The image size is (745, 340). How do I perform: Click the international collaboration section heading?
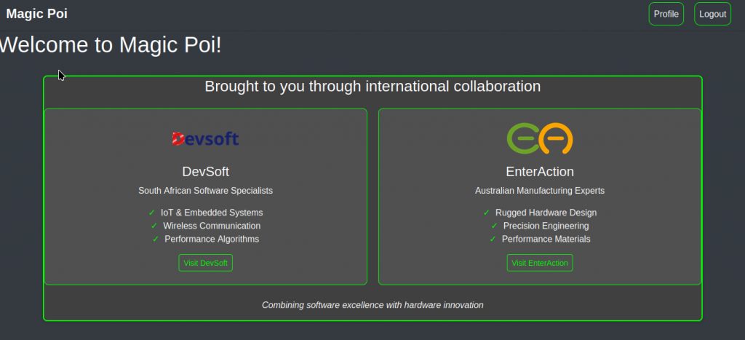[372, 86]
